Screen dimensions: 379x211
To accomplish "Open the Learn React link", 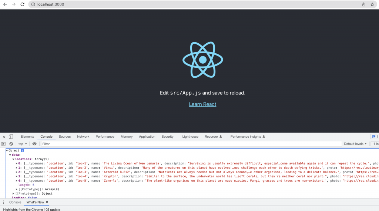I will click(x=202, y=104).
